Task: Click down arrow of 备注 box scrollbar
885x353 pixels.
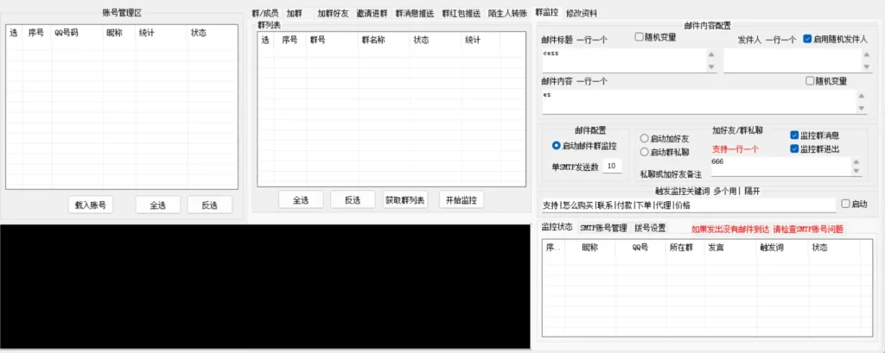Action: coord(856,172)
